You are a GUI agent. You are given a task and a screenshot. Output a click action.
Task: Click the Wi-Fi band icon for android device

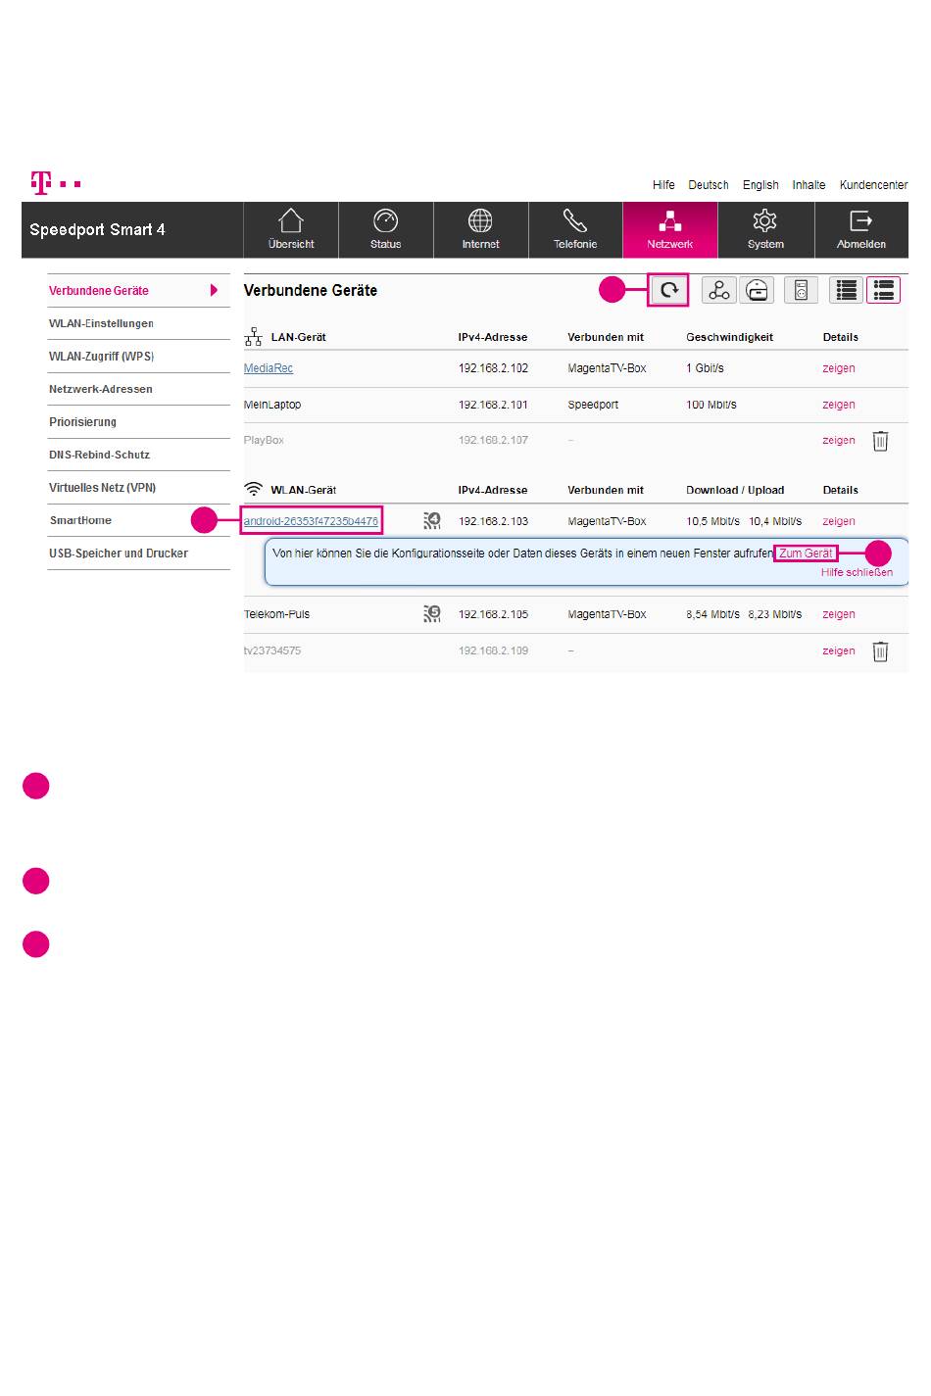[432, 520]
